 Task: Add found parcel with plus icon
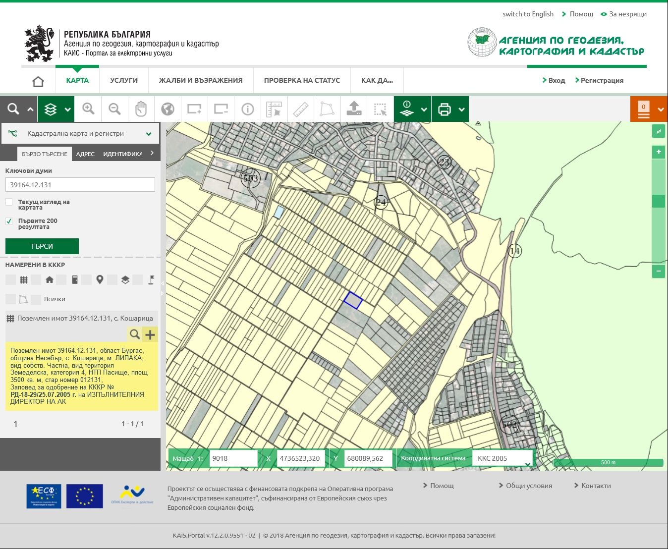[150, 334]
